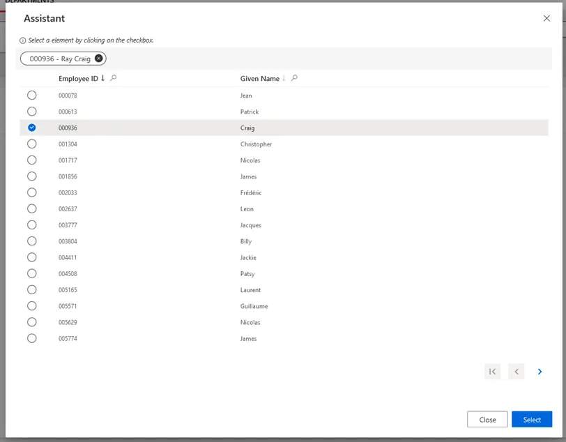
Task: Go to first page of results
Action: (x=492, y=372)
